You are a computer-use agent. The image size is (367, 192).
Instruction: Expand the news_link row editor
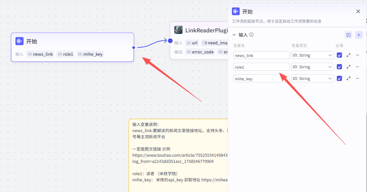click(x=348, y=55)
